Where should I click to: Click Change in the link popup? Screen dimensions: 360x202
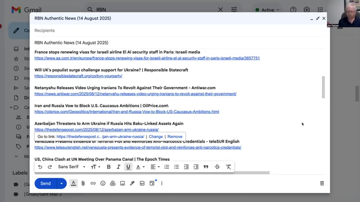pyautogui.click(x=156, y=137)
